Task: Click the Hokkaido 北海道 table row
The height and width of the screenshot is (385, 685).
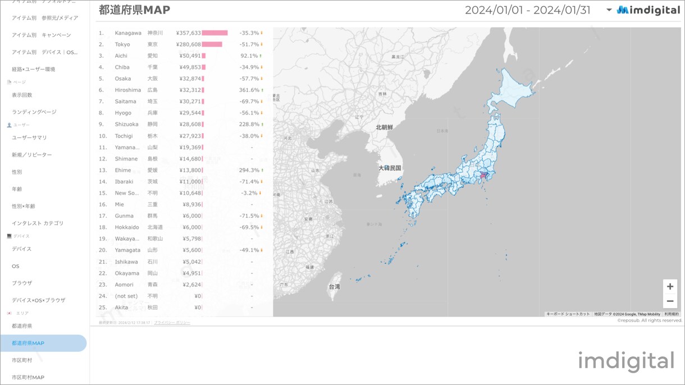Action: pyautogui.click(x=181, y=227)
